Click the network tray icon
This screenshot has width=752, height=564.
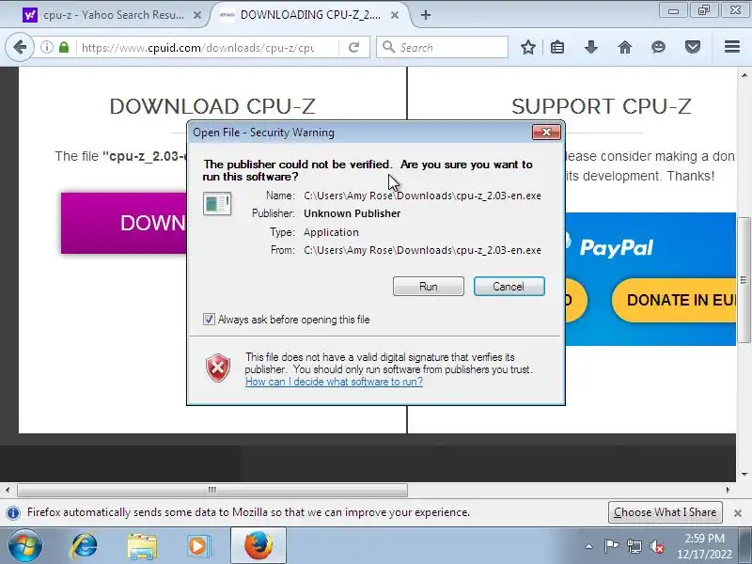click(x=634, y=546)
